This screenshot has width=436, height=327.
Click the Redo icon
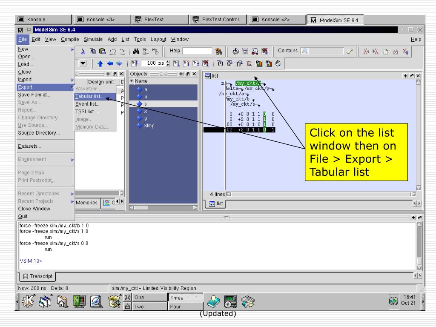click(122, 52)
